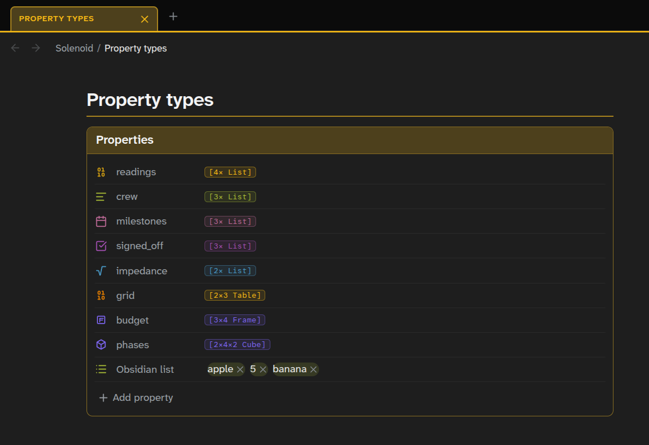The width and height of the screenshot is (649, 445).
Task: Open the [3× List] value for milestones
Action: pos(230,222)
